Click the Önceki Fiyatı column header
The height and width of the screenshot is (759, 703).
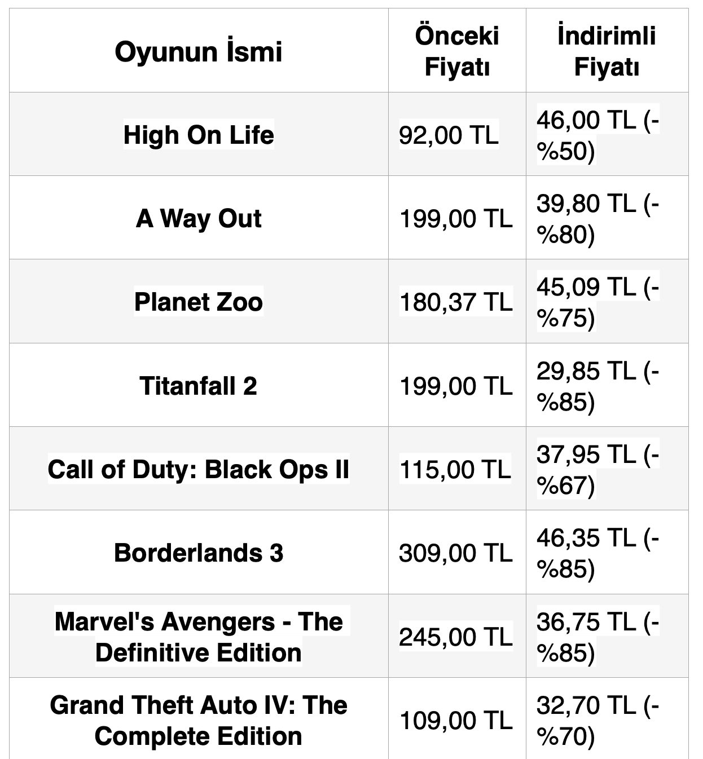(456, 51)
